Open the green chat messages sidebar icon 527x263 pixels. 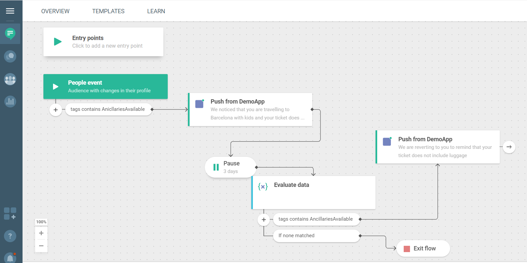(10, 33)
